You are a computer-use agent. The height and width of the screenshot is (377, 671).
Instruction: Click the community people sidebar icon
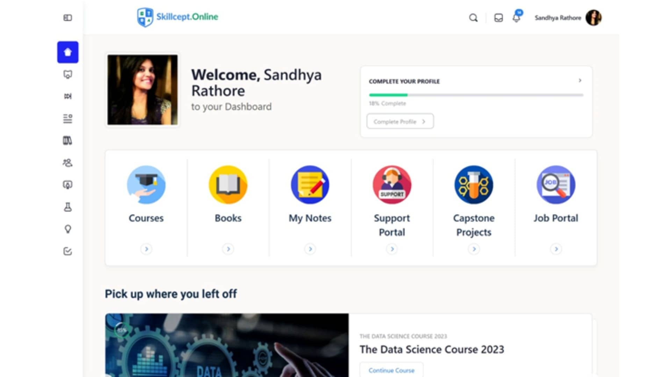pos(67,163)
